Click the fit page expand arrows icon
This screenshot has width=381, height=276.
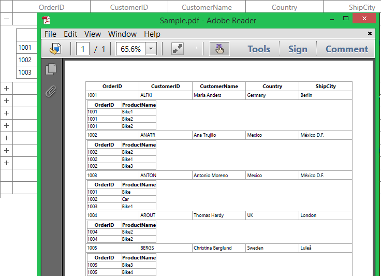point(178,49)
